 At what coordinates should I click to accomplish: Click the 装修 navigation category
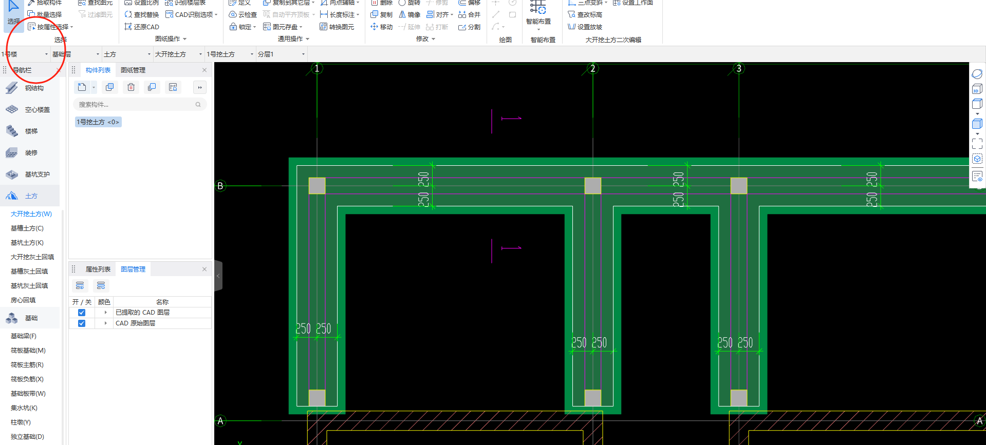(30, 152)
